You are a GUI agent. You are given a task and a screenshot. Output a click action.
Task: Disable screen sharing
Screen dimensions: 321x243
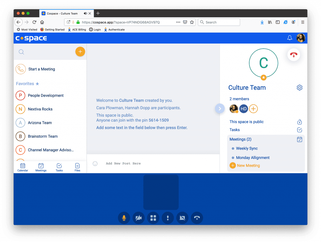(x=182, y=218)
